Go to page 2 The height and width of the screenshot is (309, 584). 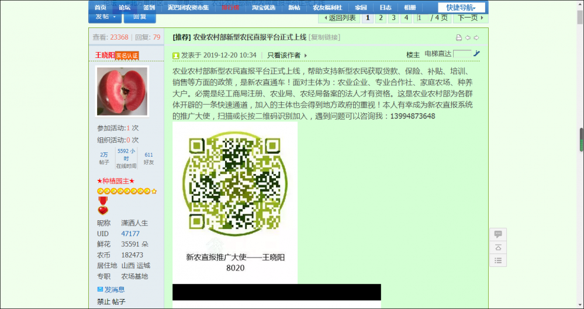click(380, 18)
